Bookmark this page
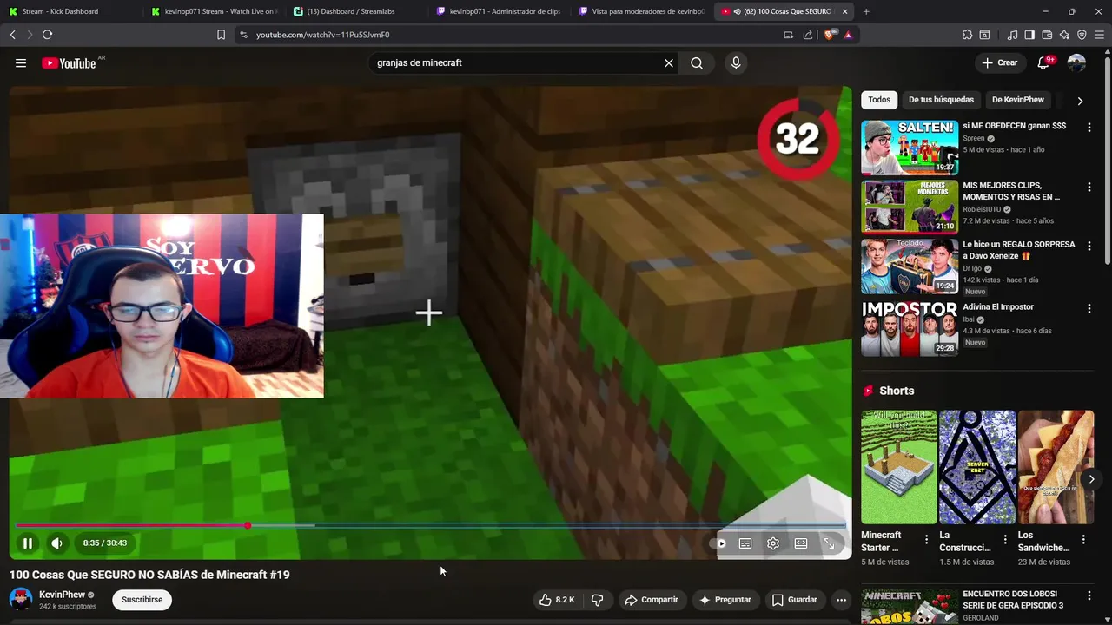This screenshot has width=1112, height=625. 221,35
